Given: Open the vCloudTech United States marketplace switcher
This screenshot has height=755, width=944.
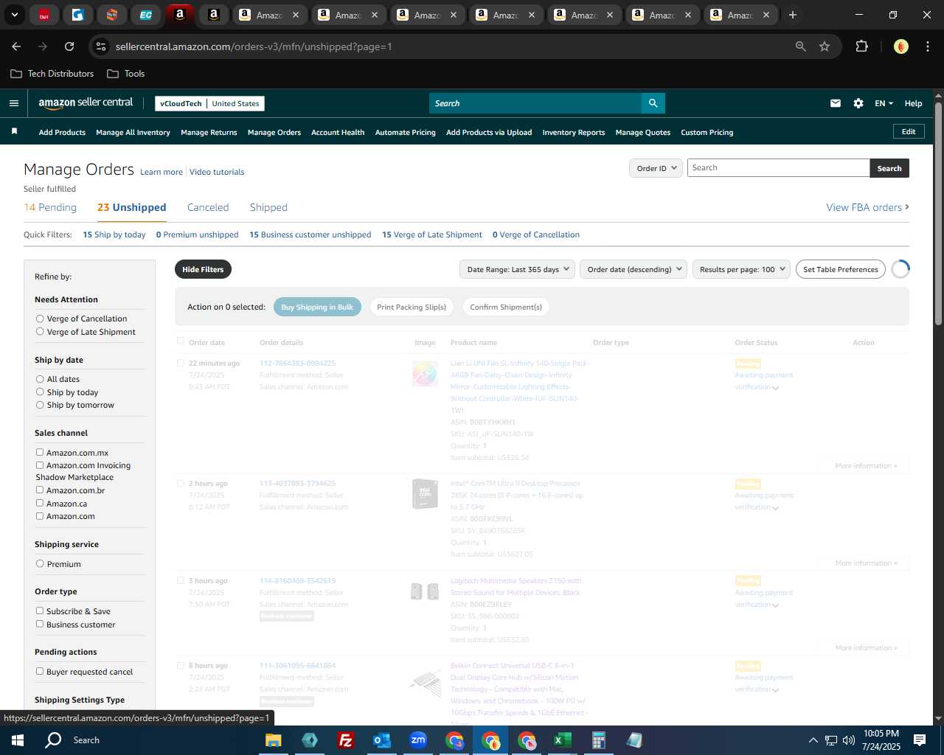Looking at the screenshot, I should 210,104.
